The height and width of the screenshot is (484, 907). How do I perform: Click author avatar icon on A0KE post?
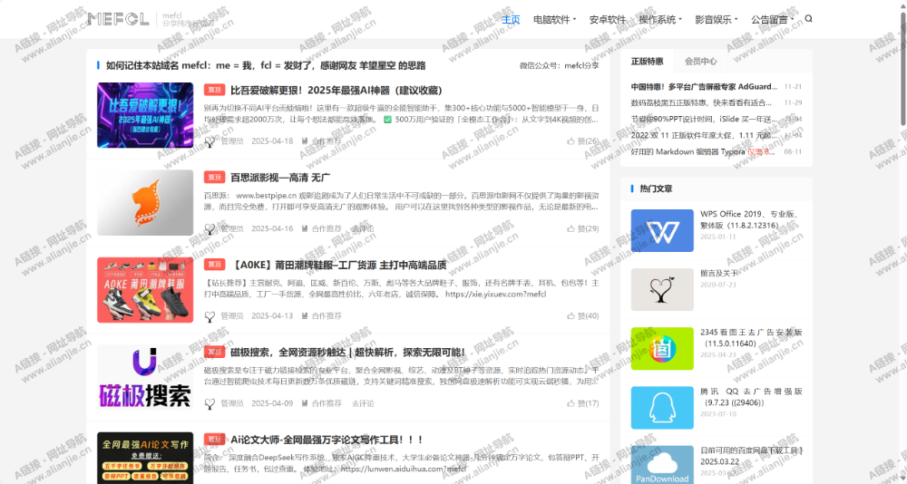[210, 316]
